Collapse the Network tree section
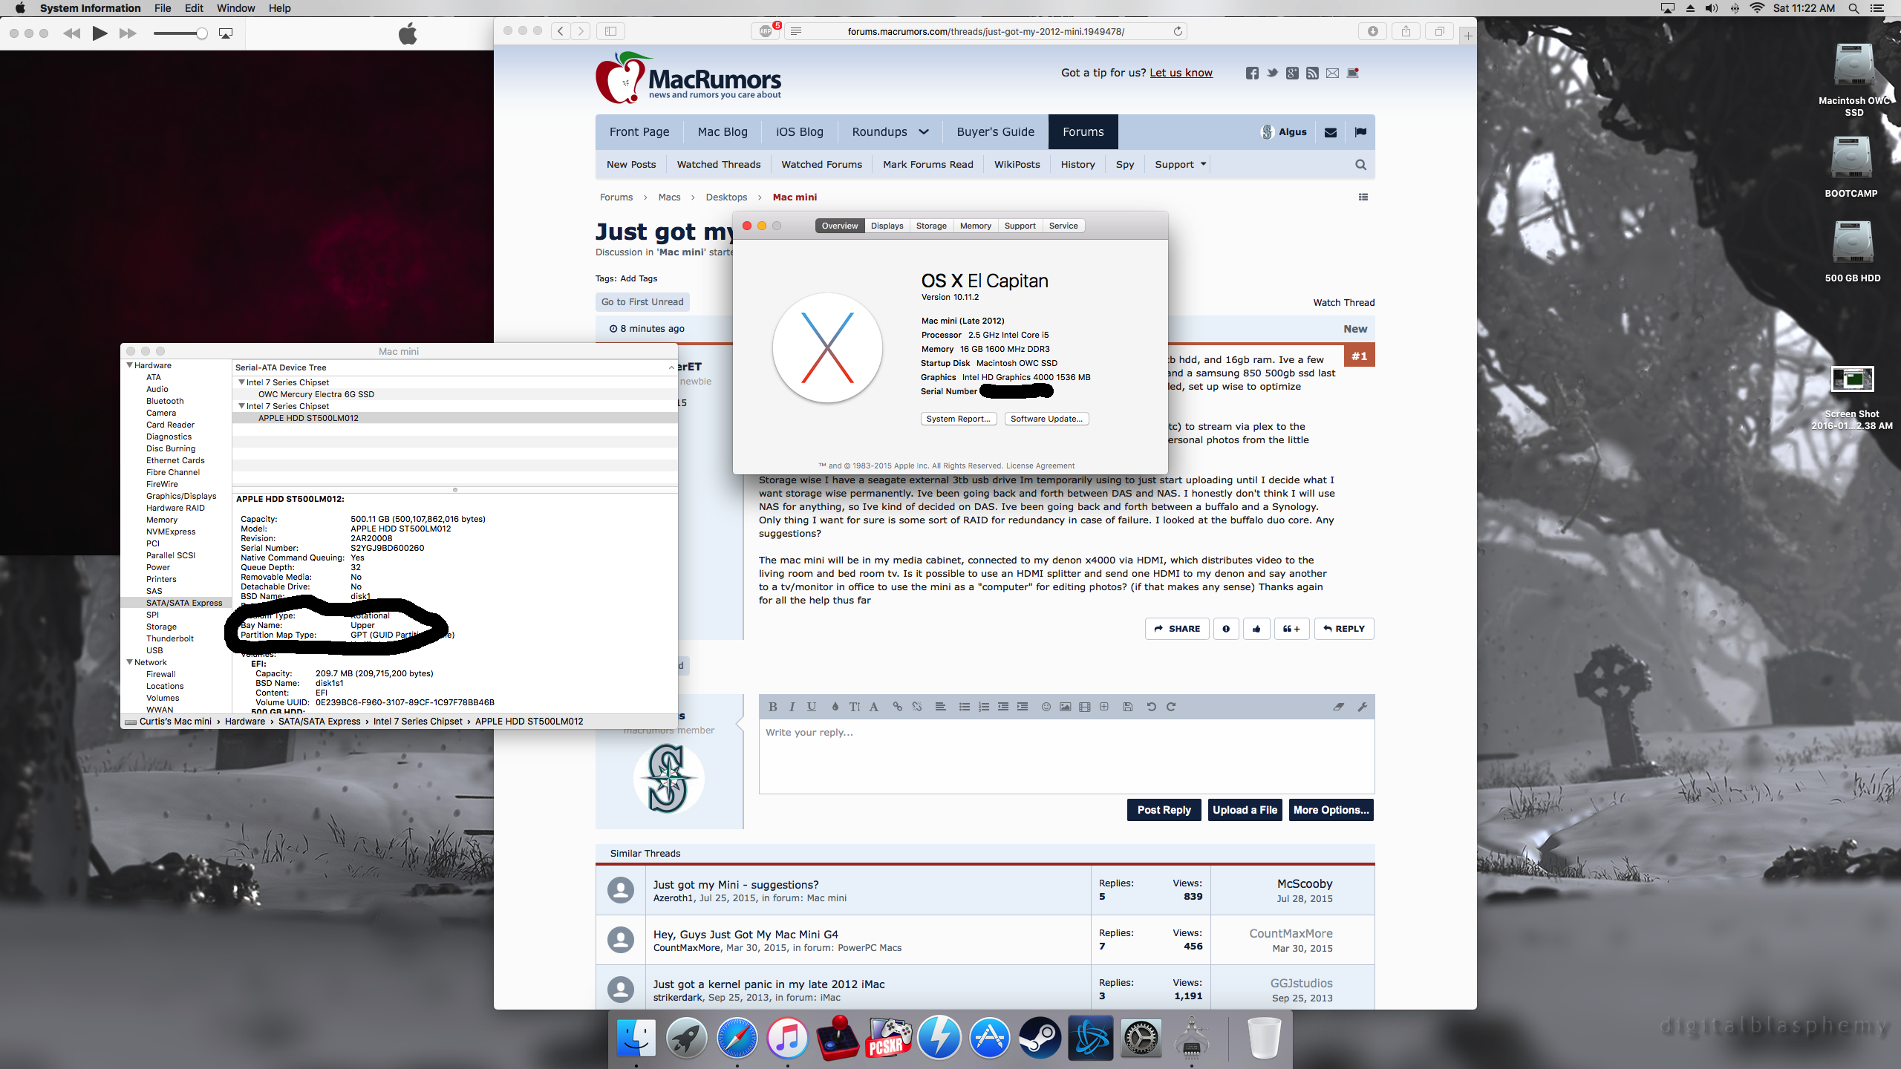This screenshot has height=1069, width=1901. pos(130,662)
